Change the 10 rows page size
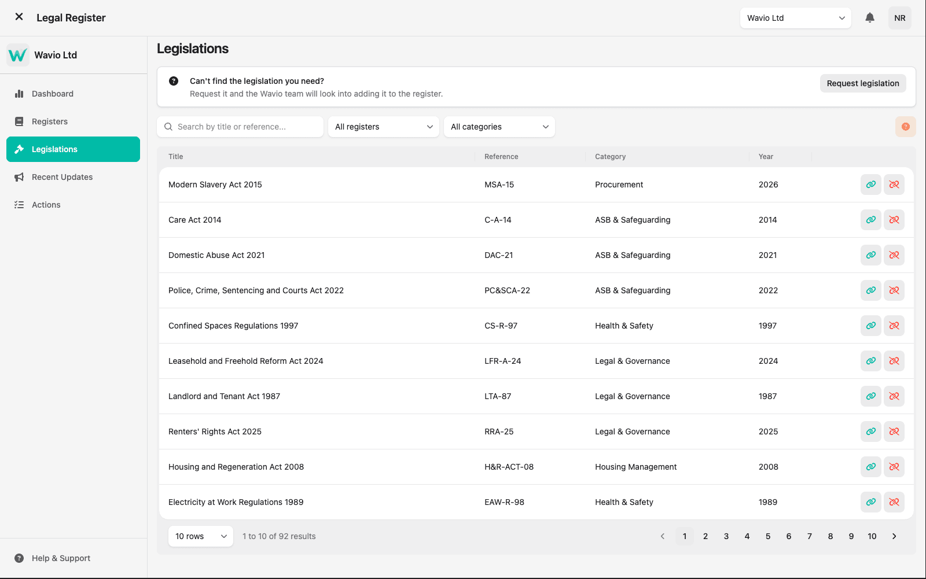The width and height of the screenshot is (926, 579). [201, 536]
